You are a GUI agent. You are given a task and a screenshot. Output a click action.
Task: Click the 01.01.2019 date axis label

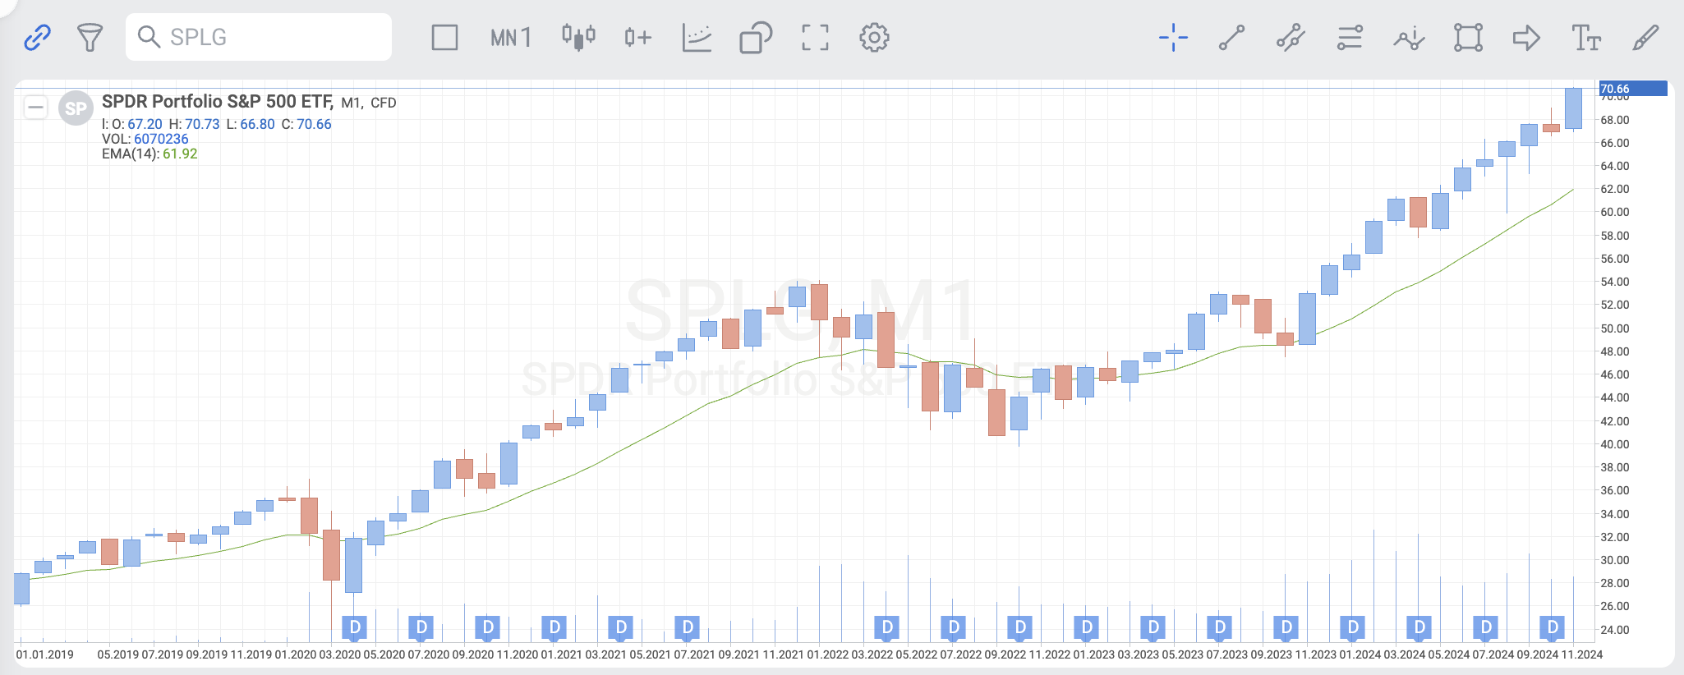point(45,655)
